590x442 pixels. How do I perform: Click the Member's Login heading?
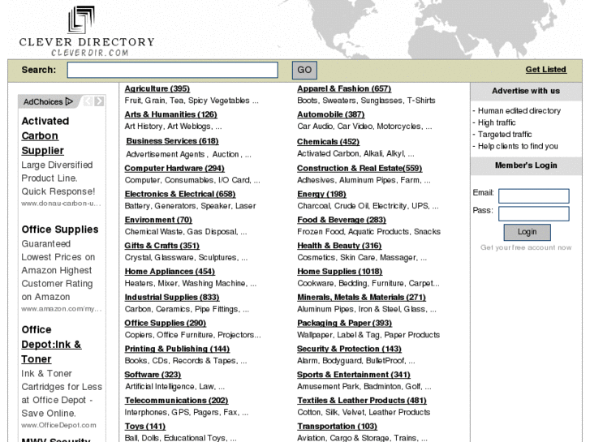coord(526,165)
